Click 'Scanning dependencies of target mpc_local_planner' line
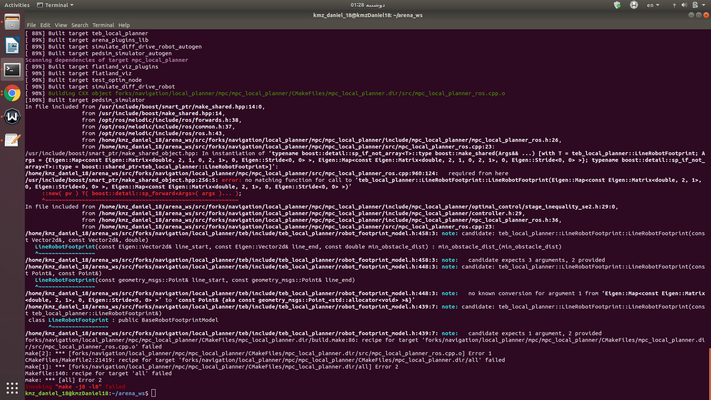Screen dimensions: 711x400 point(107,60)
